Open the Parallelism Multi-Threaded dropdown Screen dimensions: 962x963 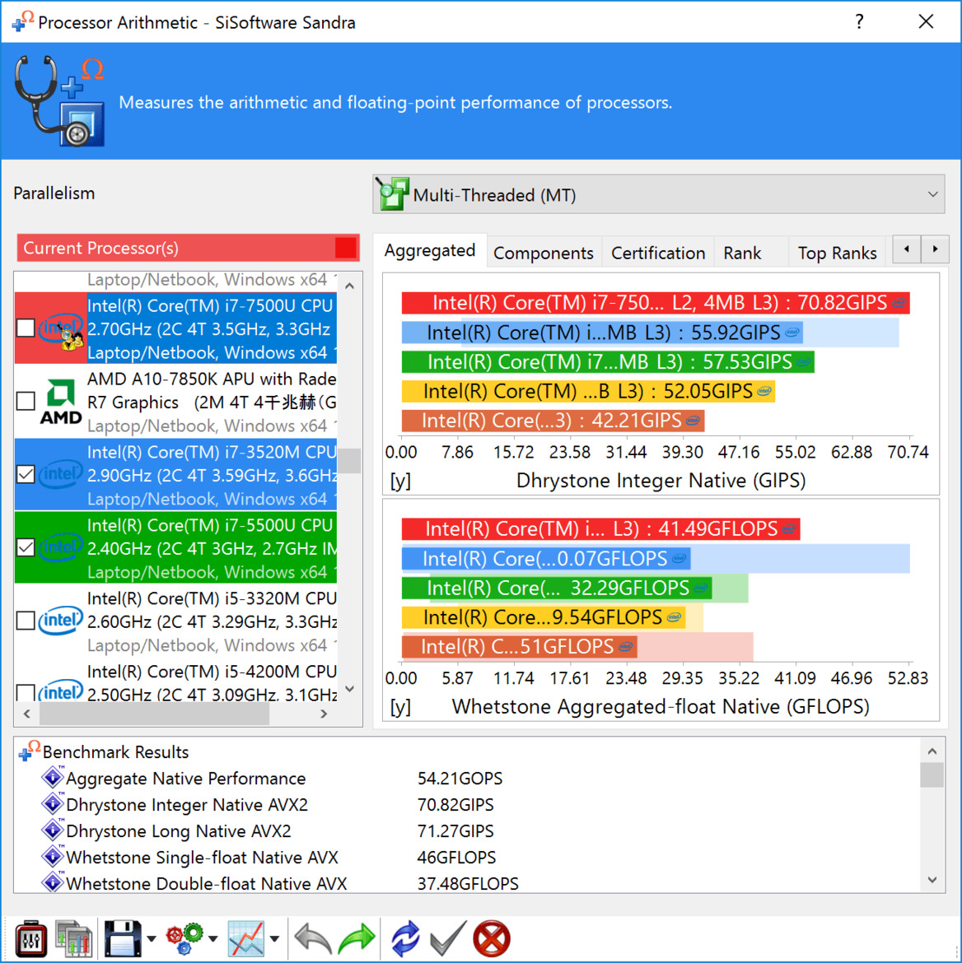pyautogui.click(x=658, y=194)
